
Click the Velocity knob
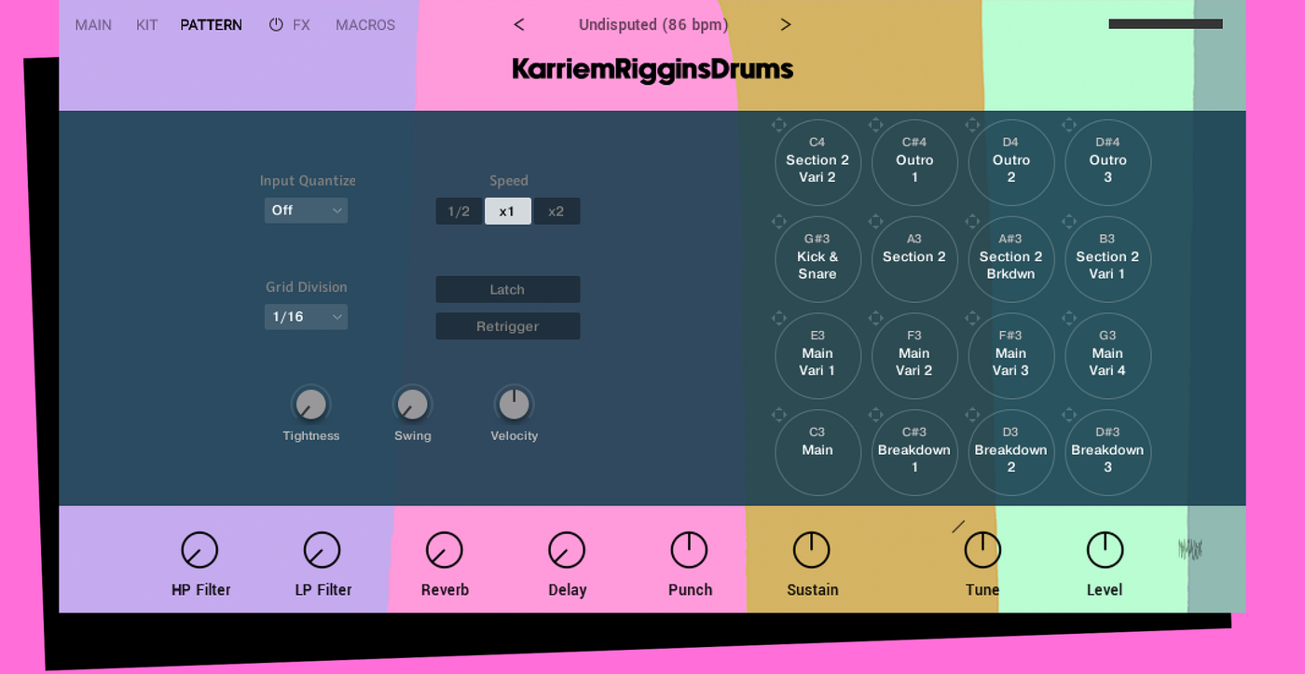coord(514,405)
